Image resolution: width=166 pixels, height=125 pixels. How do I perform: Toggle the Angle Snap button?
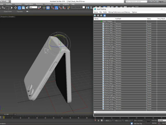(56, 8)
